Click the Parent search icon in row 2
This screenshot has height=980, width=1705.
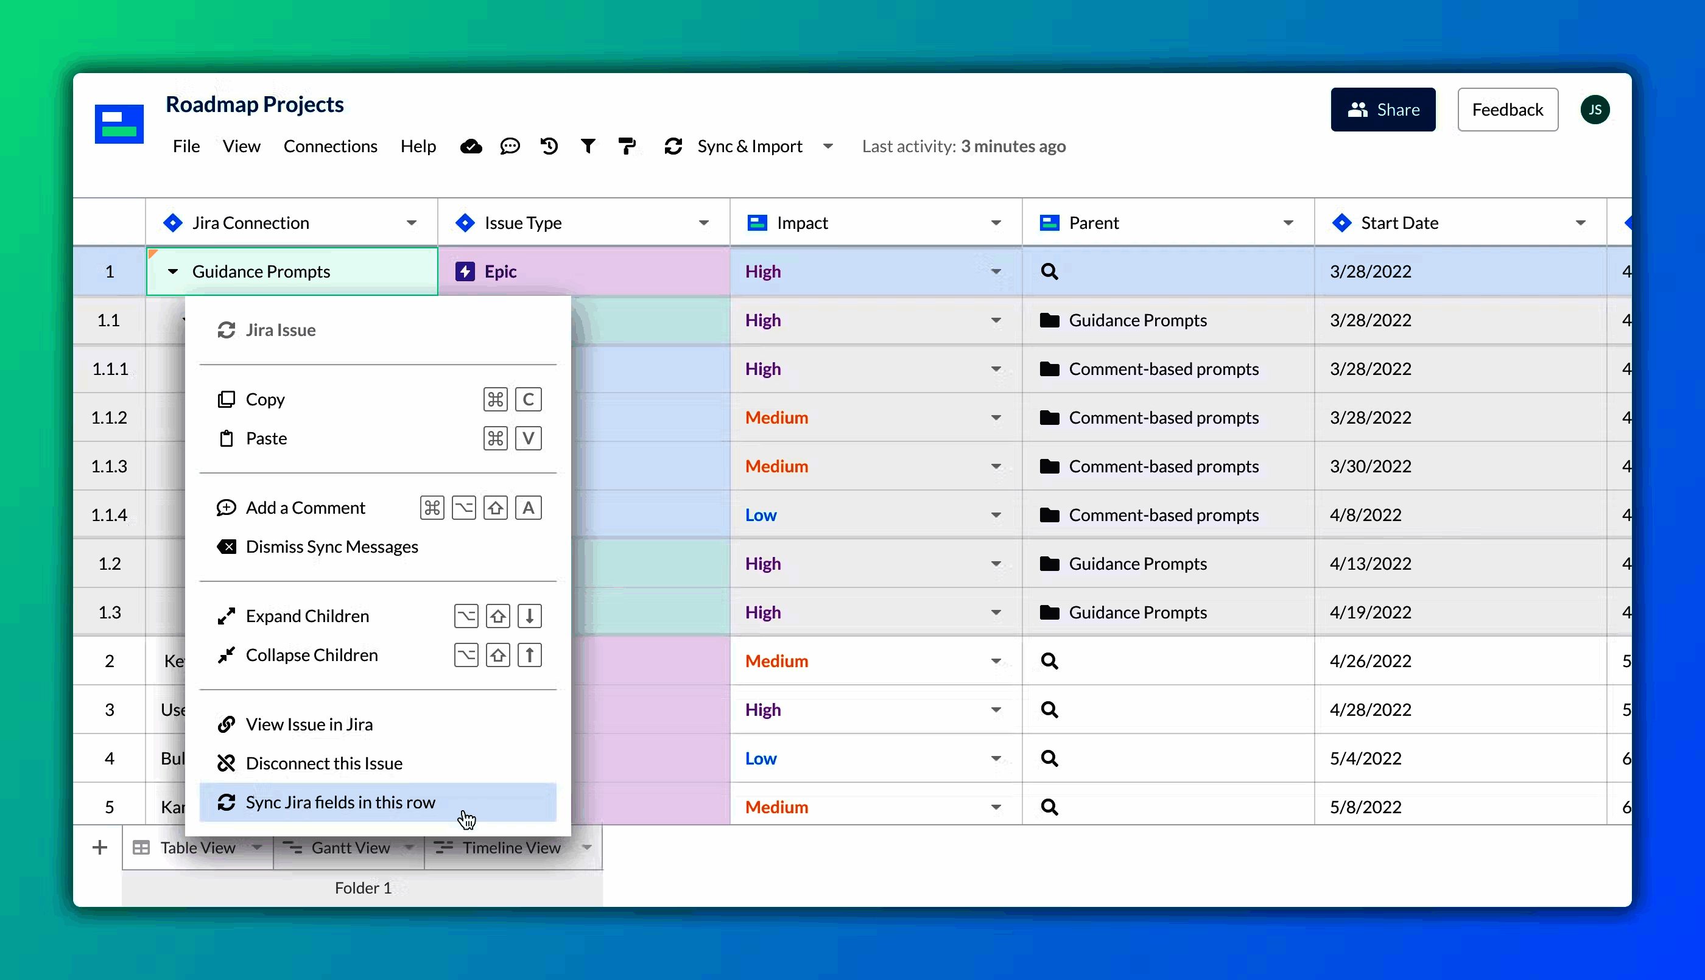(x=1049, y=661)
